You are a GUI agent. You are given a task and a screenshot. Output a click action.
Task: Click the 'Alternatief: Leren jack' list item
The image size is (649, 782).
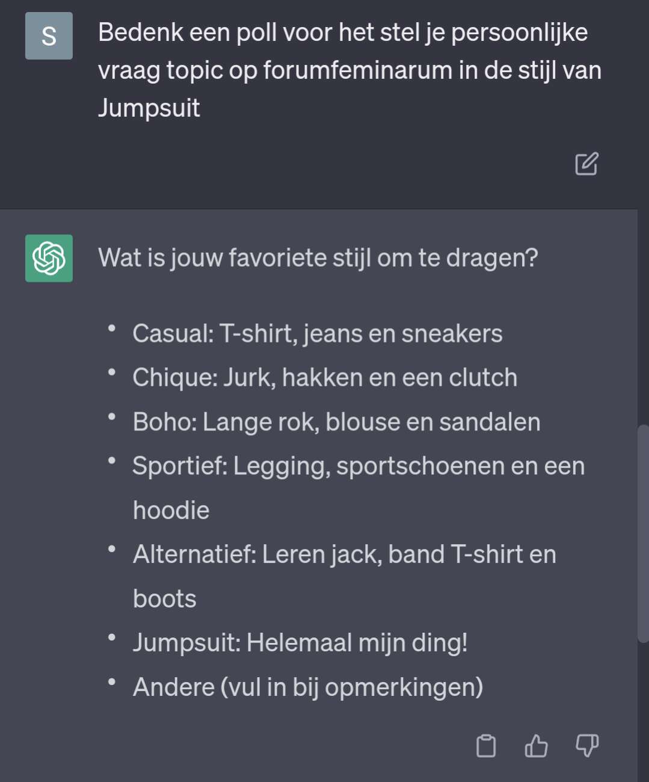[x=344, y=576]
